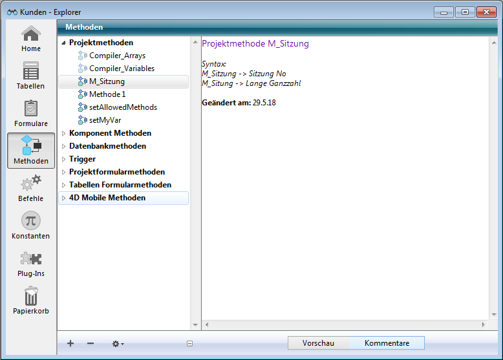Switch to the Kommentare tab
The height and width of the screenshot is (360, 503).
coord(387,343)
